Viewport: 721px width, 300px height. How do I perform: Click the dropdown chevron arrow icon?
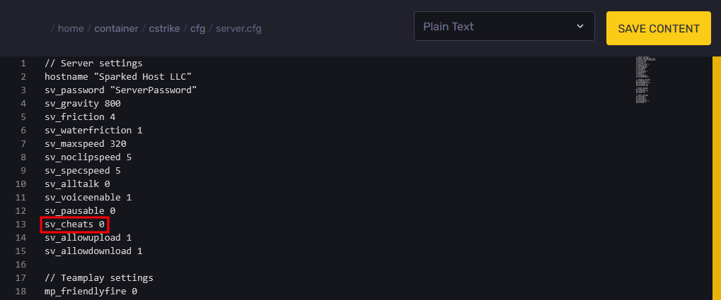pos(580,27)
